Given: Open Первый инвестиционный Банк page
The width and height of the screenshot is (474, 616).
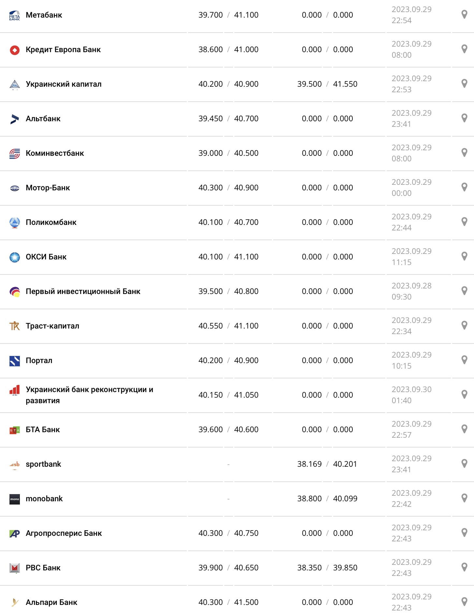Looking at the screenshot, I should click(x=83, y=291).
